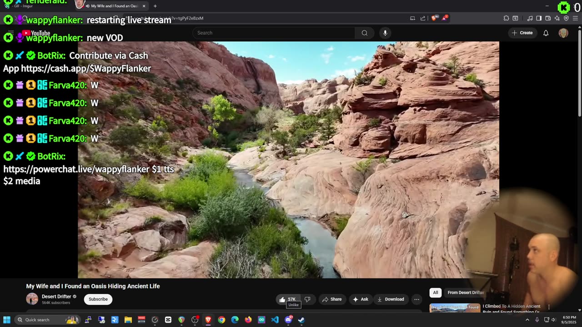Screen dimensions: 582x327
Task: Open browser extensions puzzle icon
Action: pyautogui.click(x=506, y=18)
